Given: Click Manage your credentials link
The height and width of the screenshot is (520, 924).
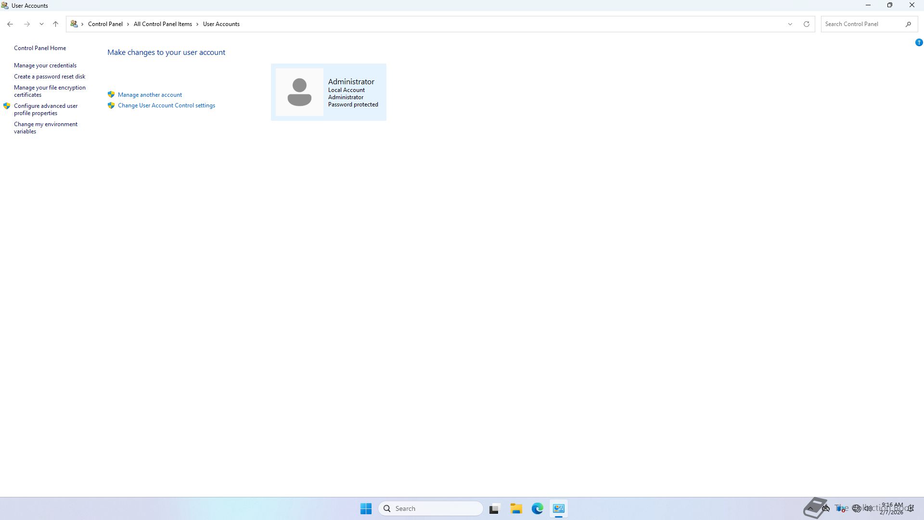Looking at the screenshot, I should coord(45,65).
